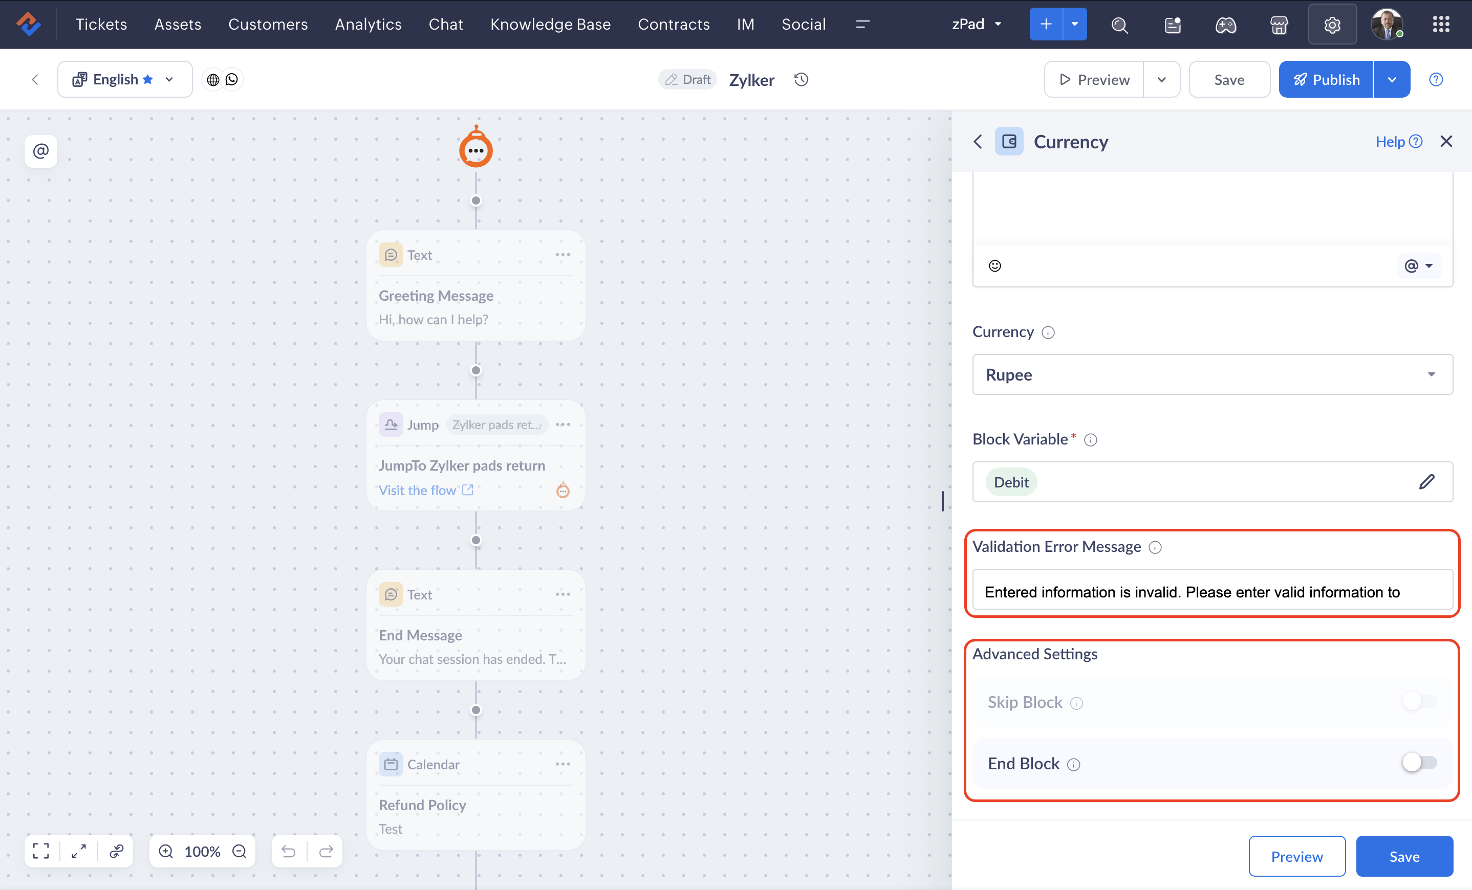The height and width of the screenshot is (890, 1472).
Task: Open the Rupee currency dropdown
Action: pos(1212,374)
